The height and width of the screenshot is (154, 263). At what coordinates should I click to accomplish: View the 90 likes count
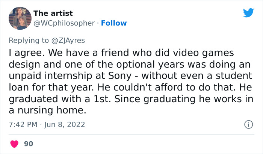[x=28, y=144]
